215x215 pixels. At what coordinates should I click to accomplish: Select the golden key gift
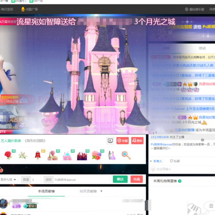click(126, 155)
